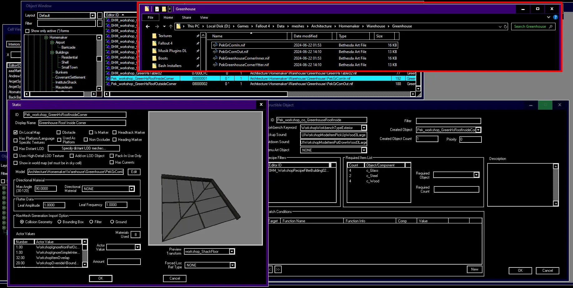The width and height of the screenshot is (573, 288).
Task: Enable Pack-In Use Only checkbox
Action: pos(112,156)
